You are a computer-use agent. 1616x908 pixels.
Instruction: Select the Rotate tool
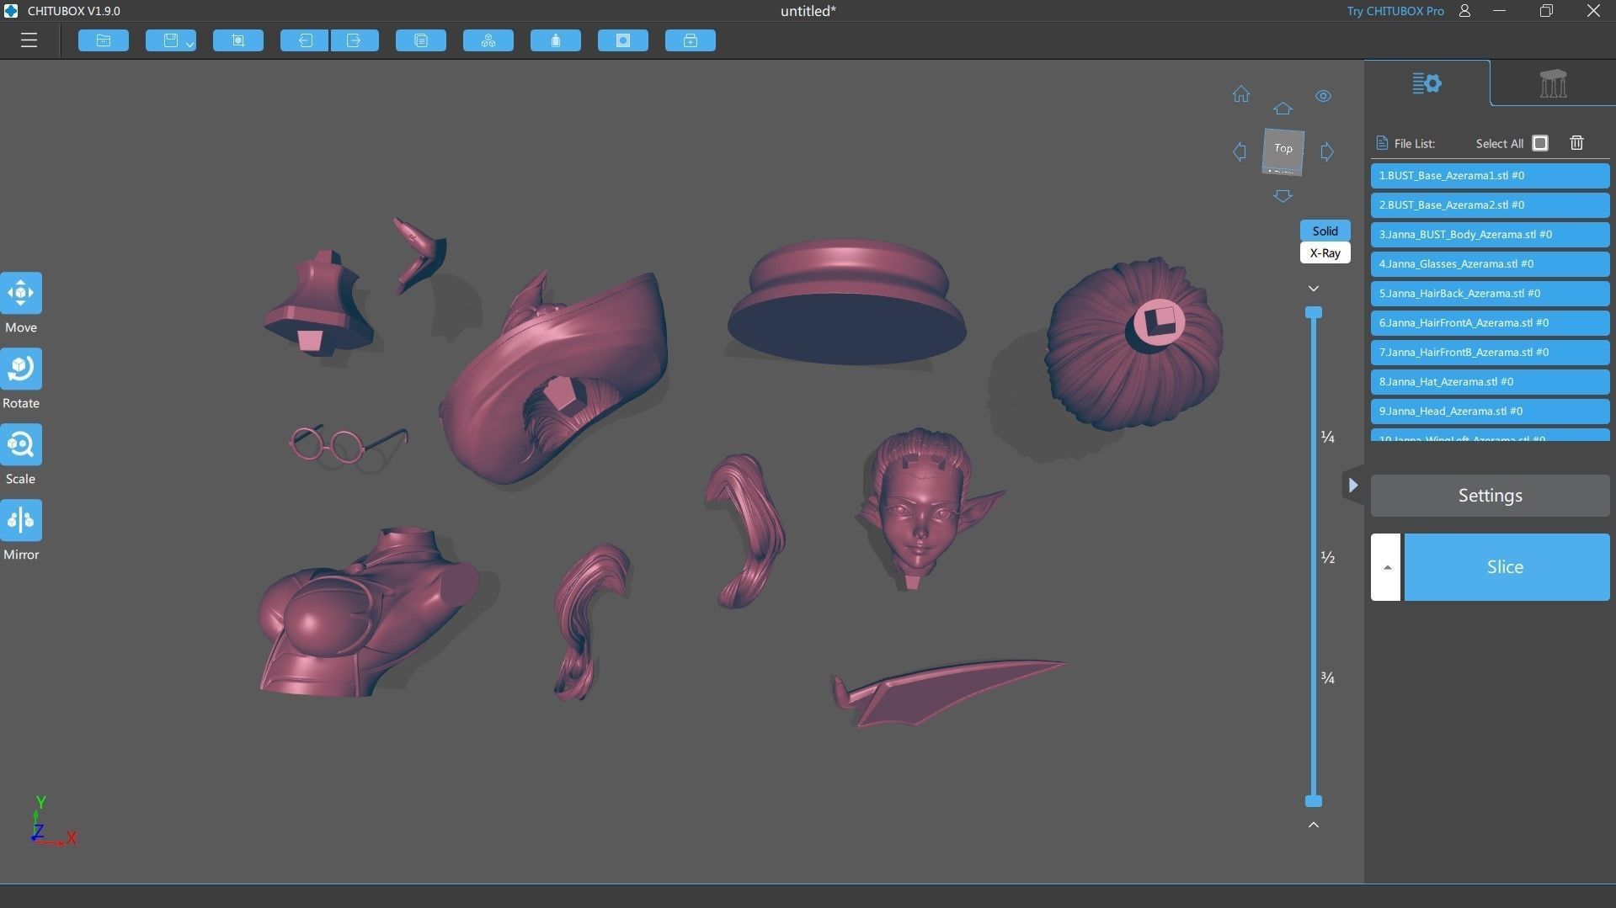pos(21,369)
